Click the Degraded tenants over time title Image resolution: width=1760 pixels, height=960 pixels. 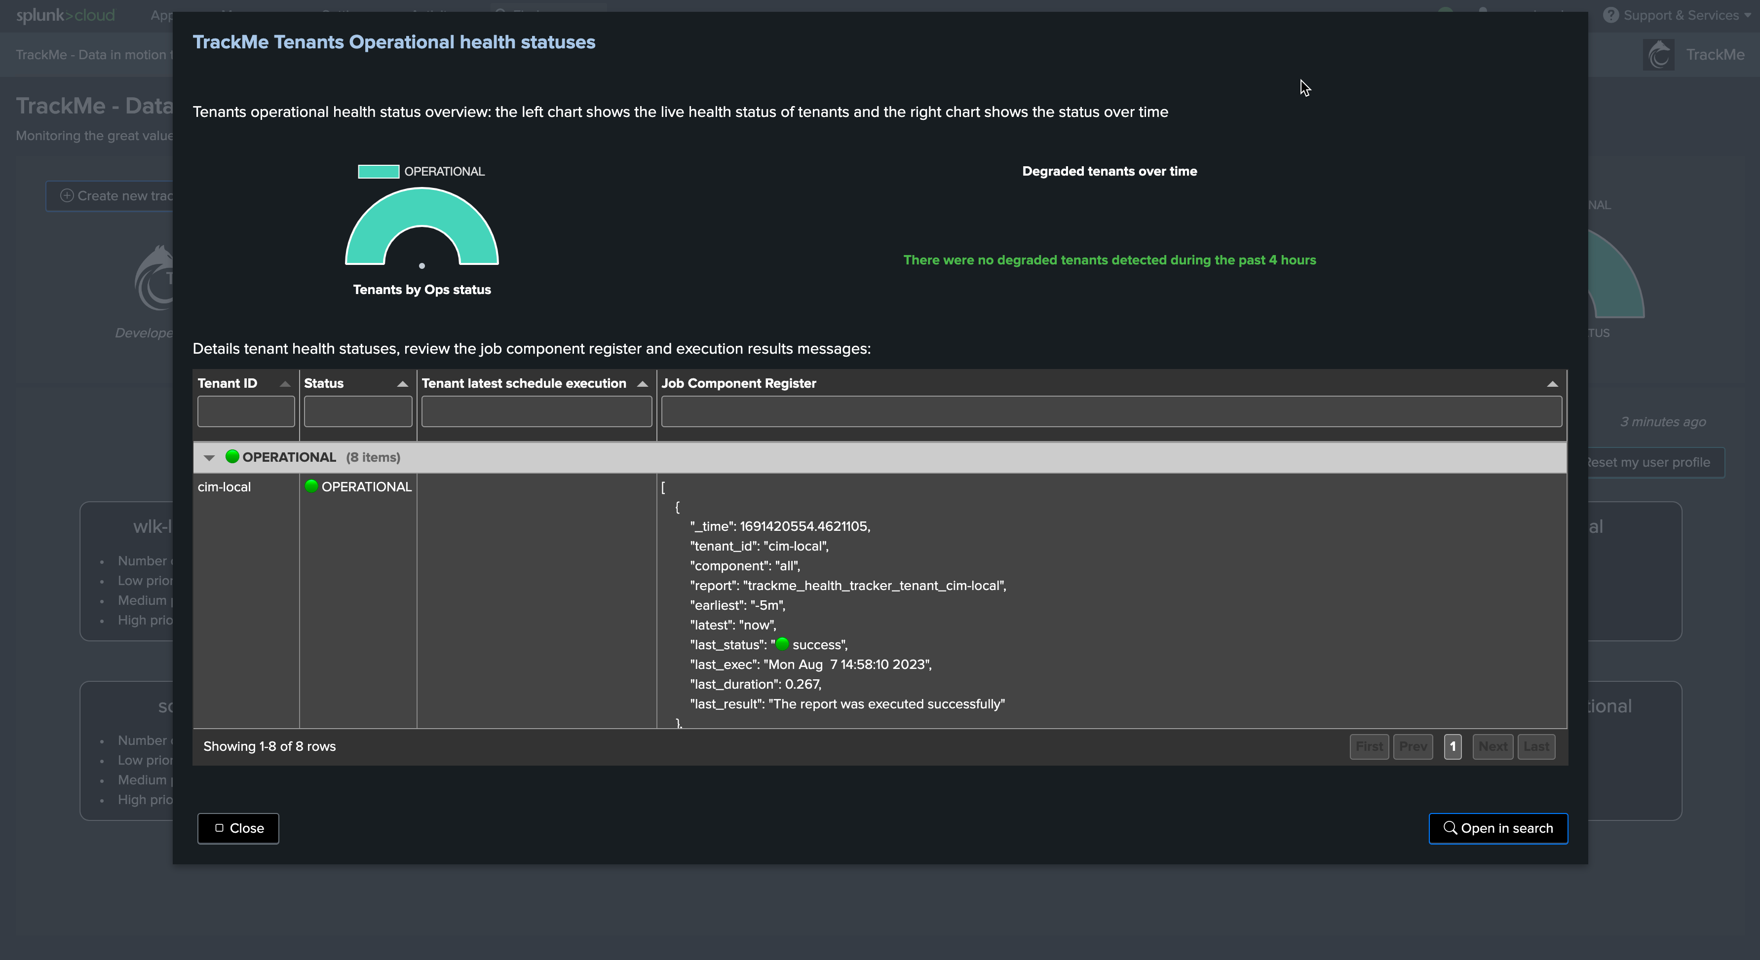(x=1110, y=171)
